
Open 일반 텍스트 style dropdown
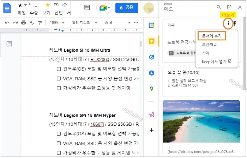tap(85, 22)
